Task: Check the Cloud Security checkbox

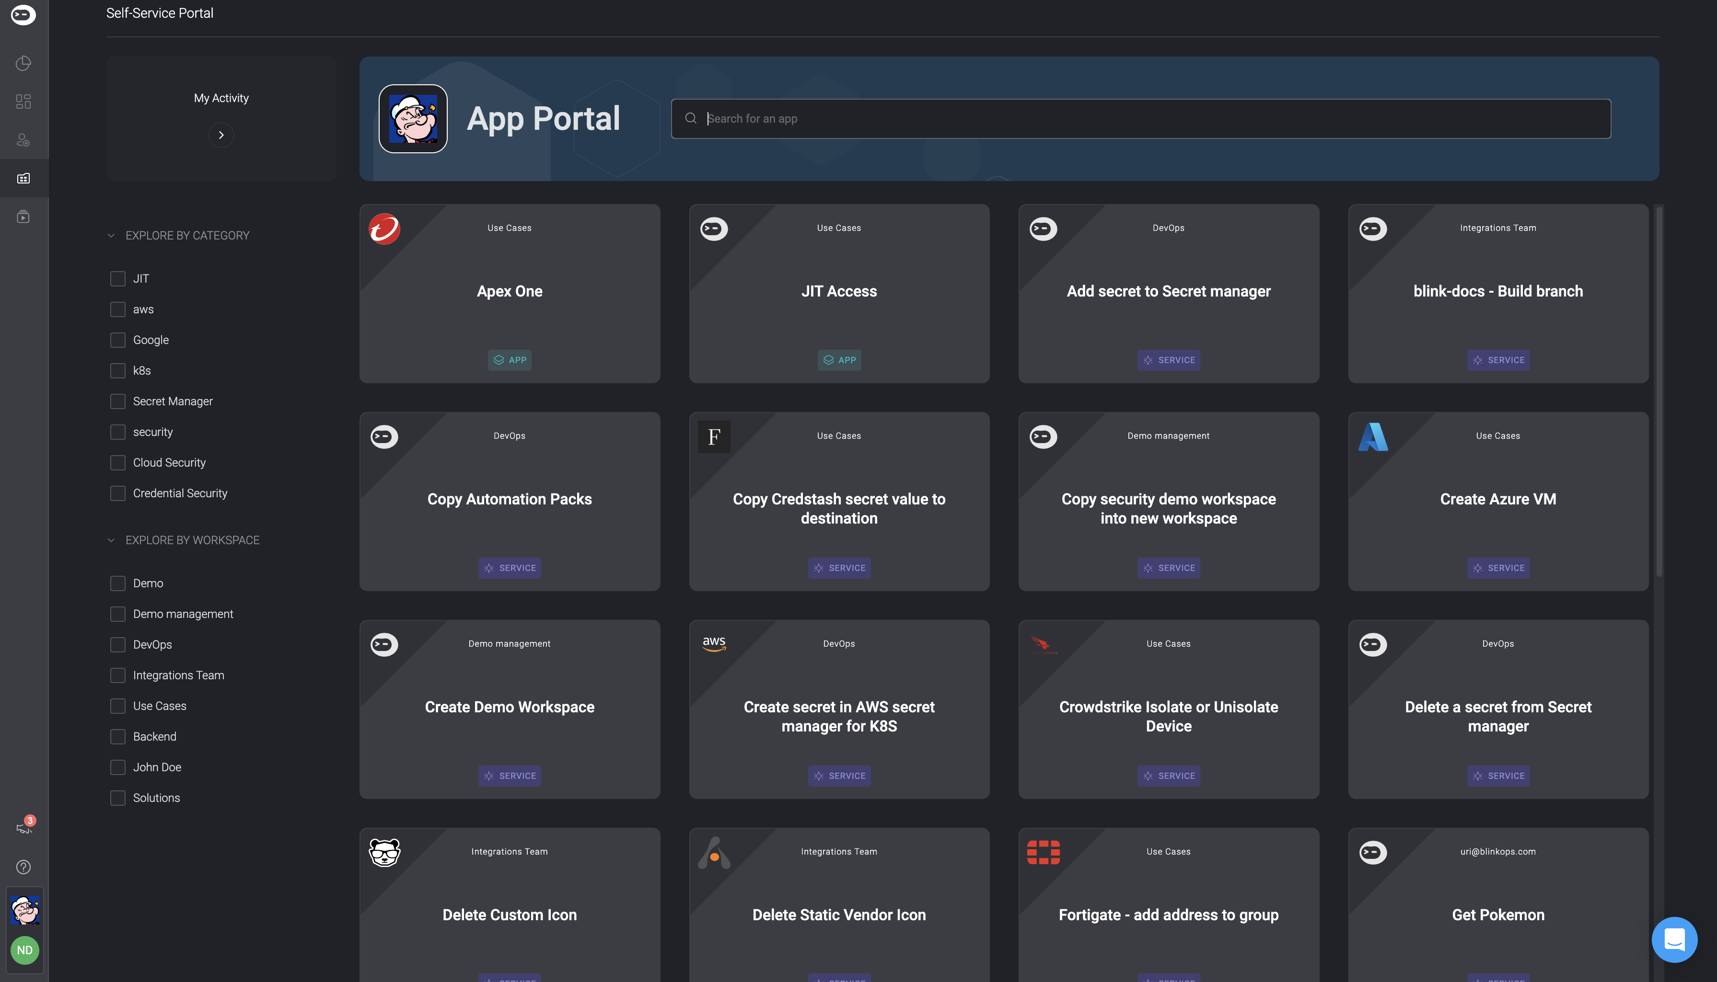Action: pyautogui.click(x=117, y=463)
